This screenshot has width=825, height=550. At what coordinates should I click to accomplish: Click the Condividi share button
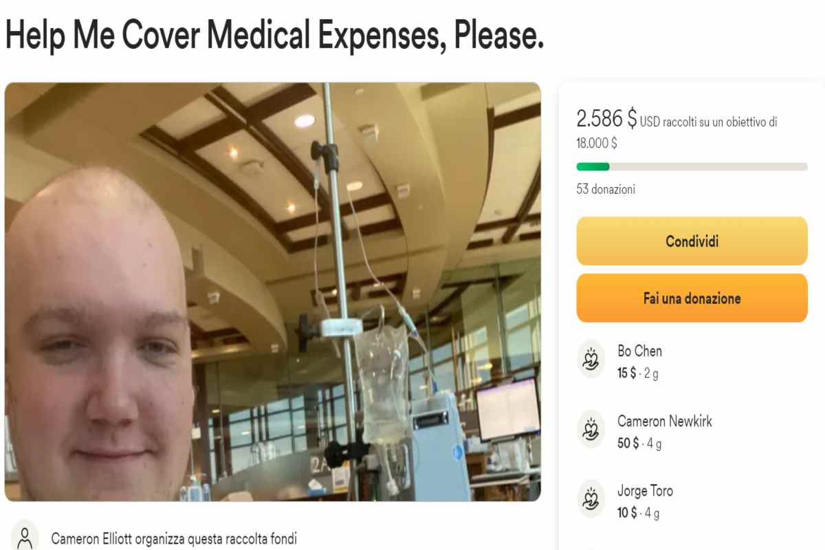coord(692,241)
